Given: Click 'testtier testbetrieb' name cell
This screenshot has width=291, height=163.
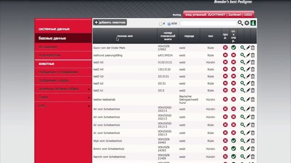Looking at the screenshot, I should point(104,100).
